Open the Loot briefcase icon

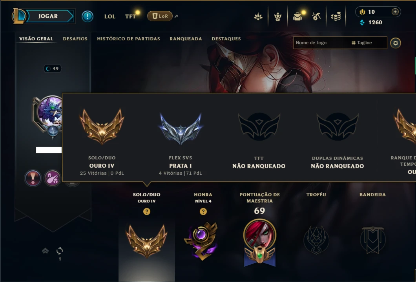point(297,17)
